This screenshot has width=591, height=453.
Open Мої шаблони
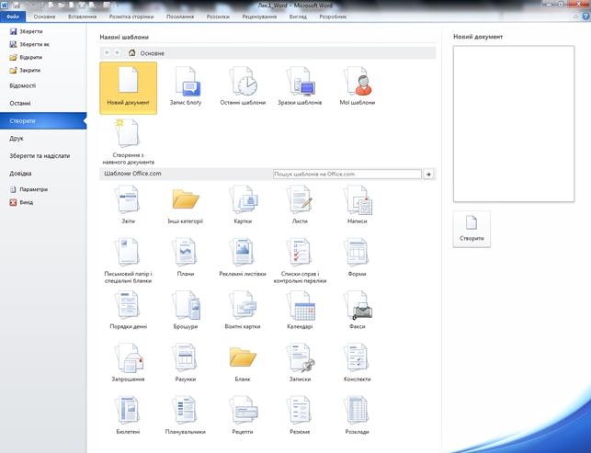358,88
